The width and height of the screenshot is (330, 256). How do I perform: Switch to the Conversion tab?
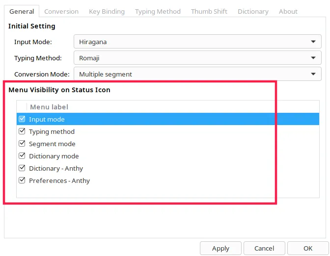click(x=61, y=11)
